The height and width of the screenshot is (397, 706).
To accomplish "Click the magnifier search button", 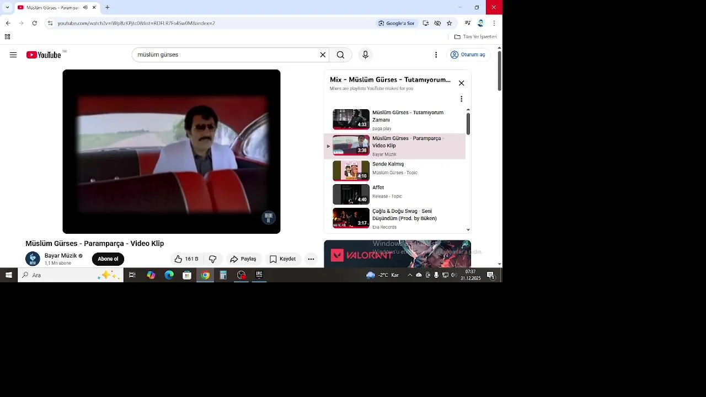I will coord(340,55).
